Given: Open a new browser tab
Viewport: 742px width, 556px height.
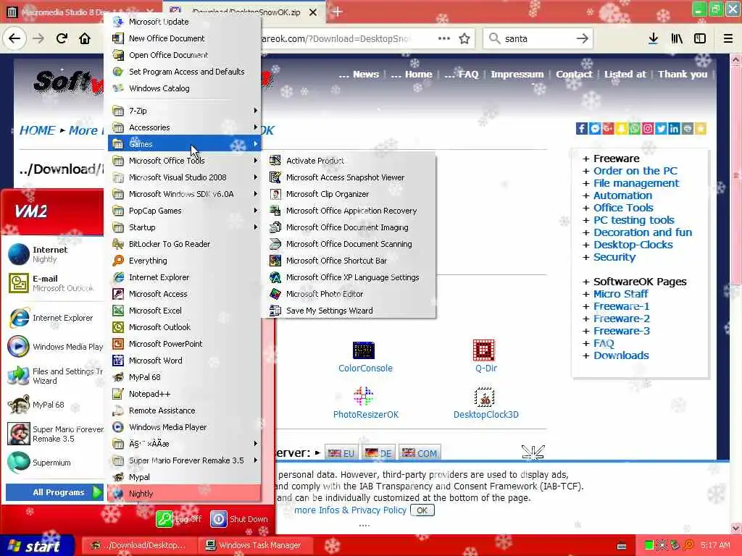Looking at the screenshot, I should [x=338, y=12].
